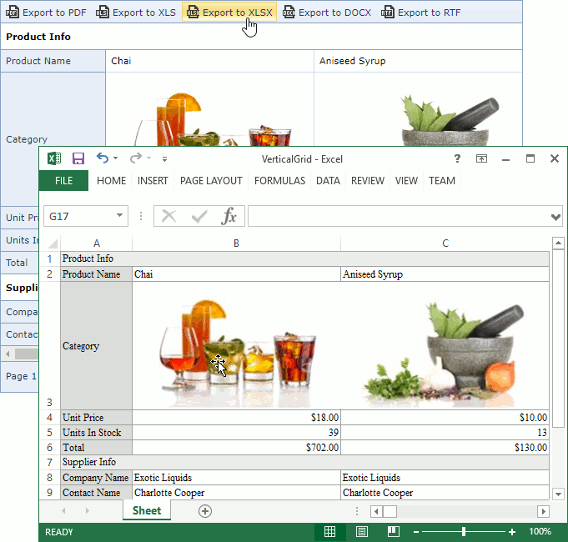Click the Redo arrow icon

136,158
